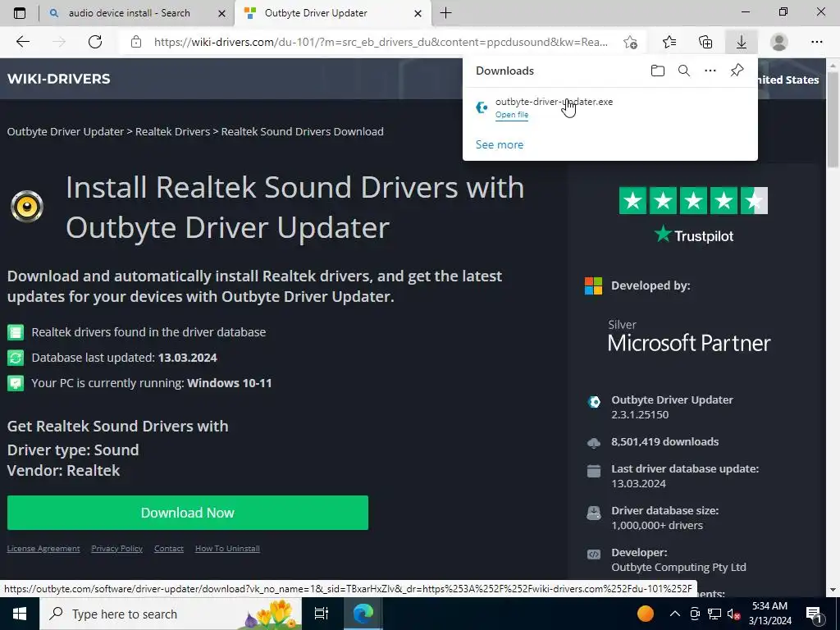Open the notification center icon

815,614
